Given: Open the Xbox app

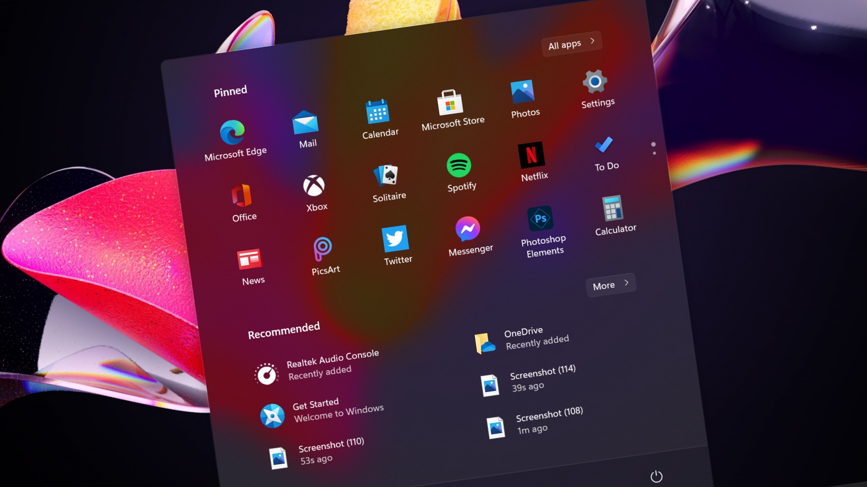Looking at the screenshot, I should [x=314, y=186].
